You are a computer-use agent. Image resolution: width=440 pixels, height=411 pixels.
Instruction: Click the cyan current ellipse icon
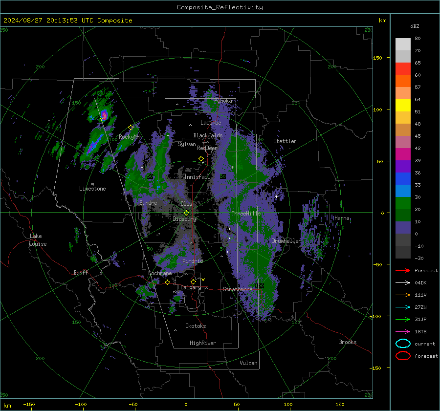(x=403, y=344)
